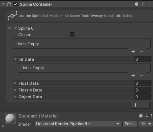153x132 pixels.
Task: Open the Shader dropdown Universal Render Pipeline/Lit
Action: tap(78, 124)
